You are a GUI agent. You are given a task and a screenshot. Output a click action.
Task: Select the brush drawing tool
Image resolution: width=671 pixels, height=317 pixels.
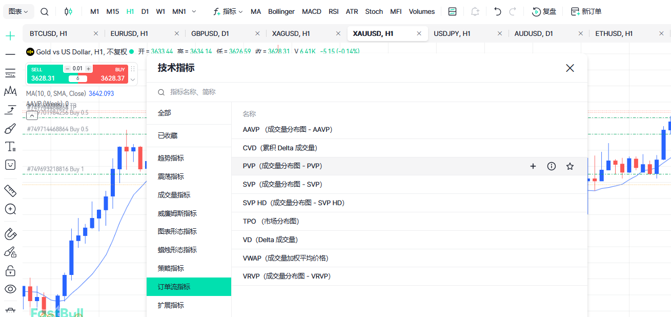coord(10,128)
